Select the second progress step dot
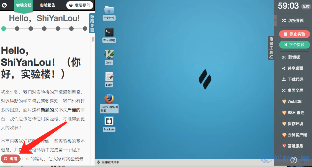The image size is (312, 167). [17, 29]
